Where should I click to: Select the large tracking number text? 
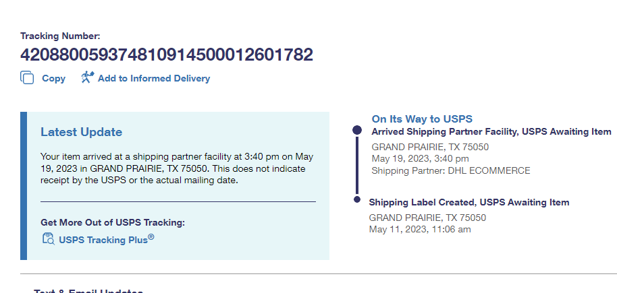coord(166,55)
